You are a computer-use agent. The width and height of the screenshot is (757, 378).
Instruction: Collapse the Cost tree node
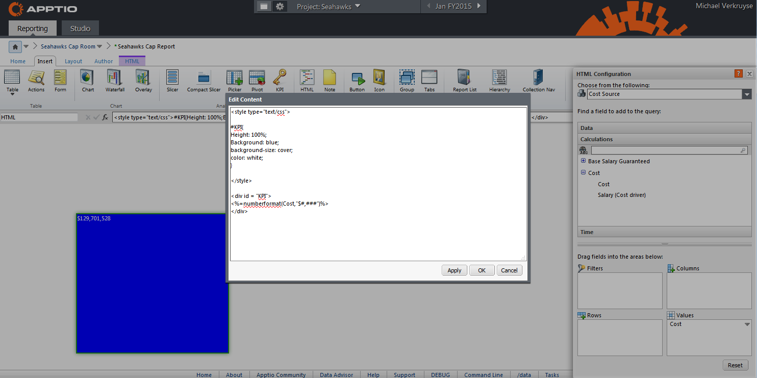(583, 172)
